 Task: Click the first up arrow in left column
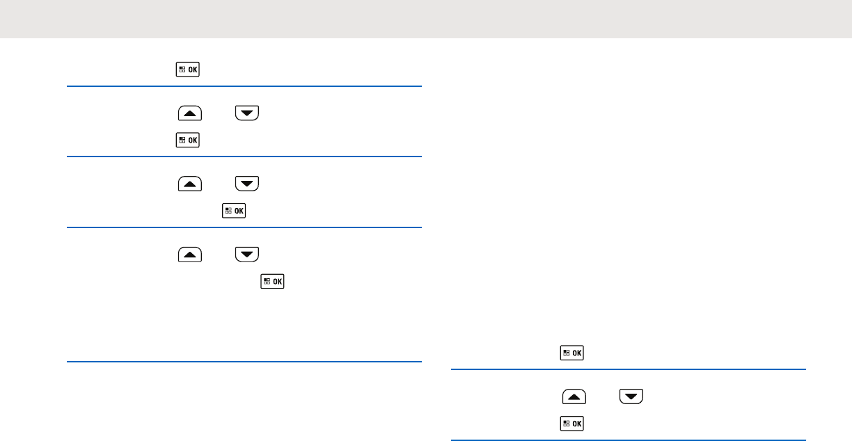pos(190,113)
